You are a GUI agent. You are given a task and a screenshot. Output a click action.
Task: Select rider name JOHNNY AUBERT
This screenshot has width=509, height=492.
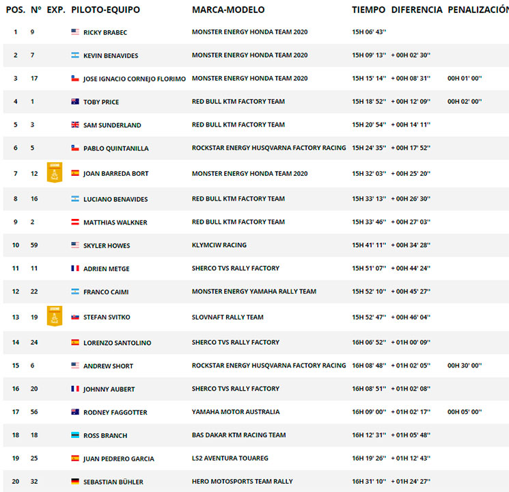coord(109,389)
